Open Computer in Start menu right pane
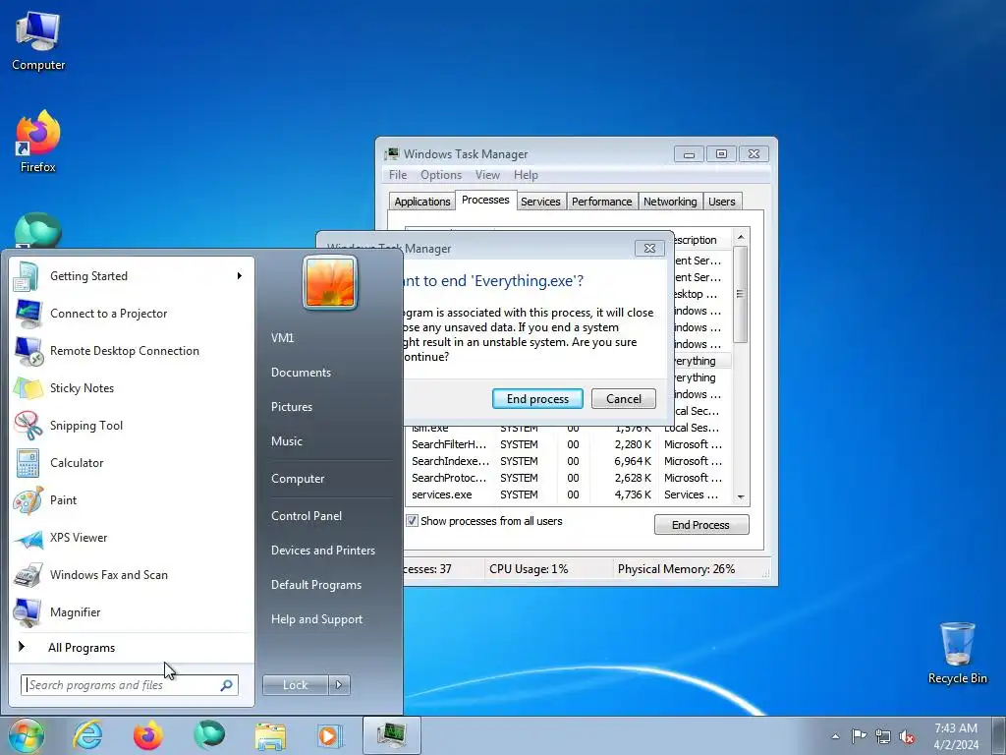This screenshot has height=755, width=1006. click(298, 479)
